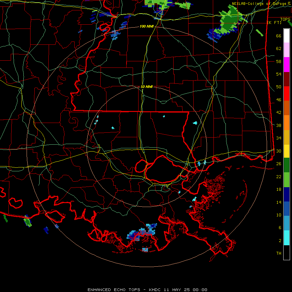Click legend value "10"
Viewport: 292px width, 292px height.
(279, 215)
